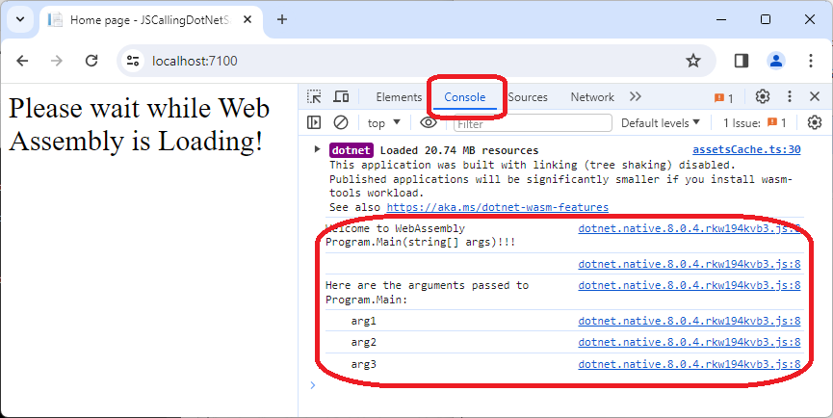Open a new browser tab
The image size is (833, 418).
(x=282, y=19)
